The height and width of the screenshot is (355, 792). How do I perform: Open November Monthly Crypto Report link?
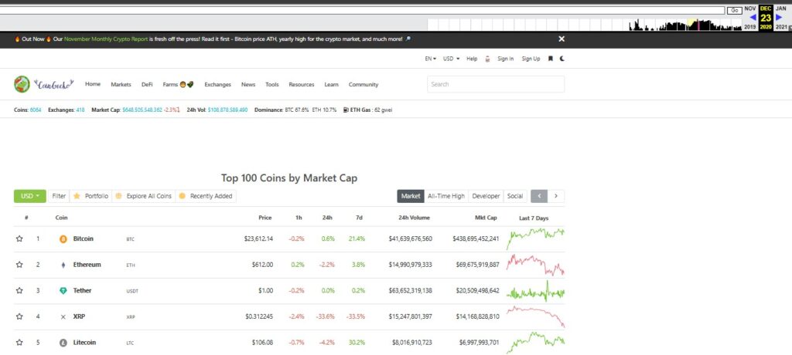(105, 39)
